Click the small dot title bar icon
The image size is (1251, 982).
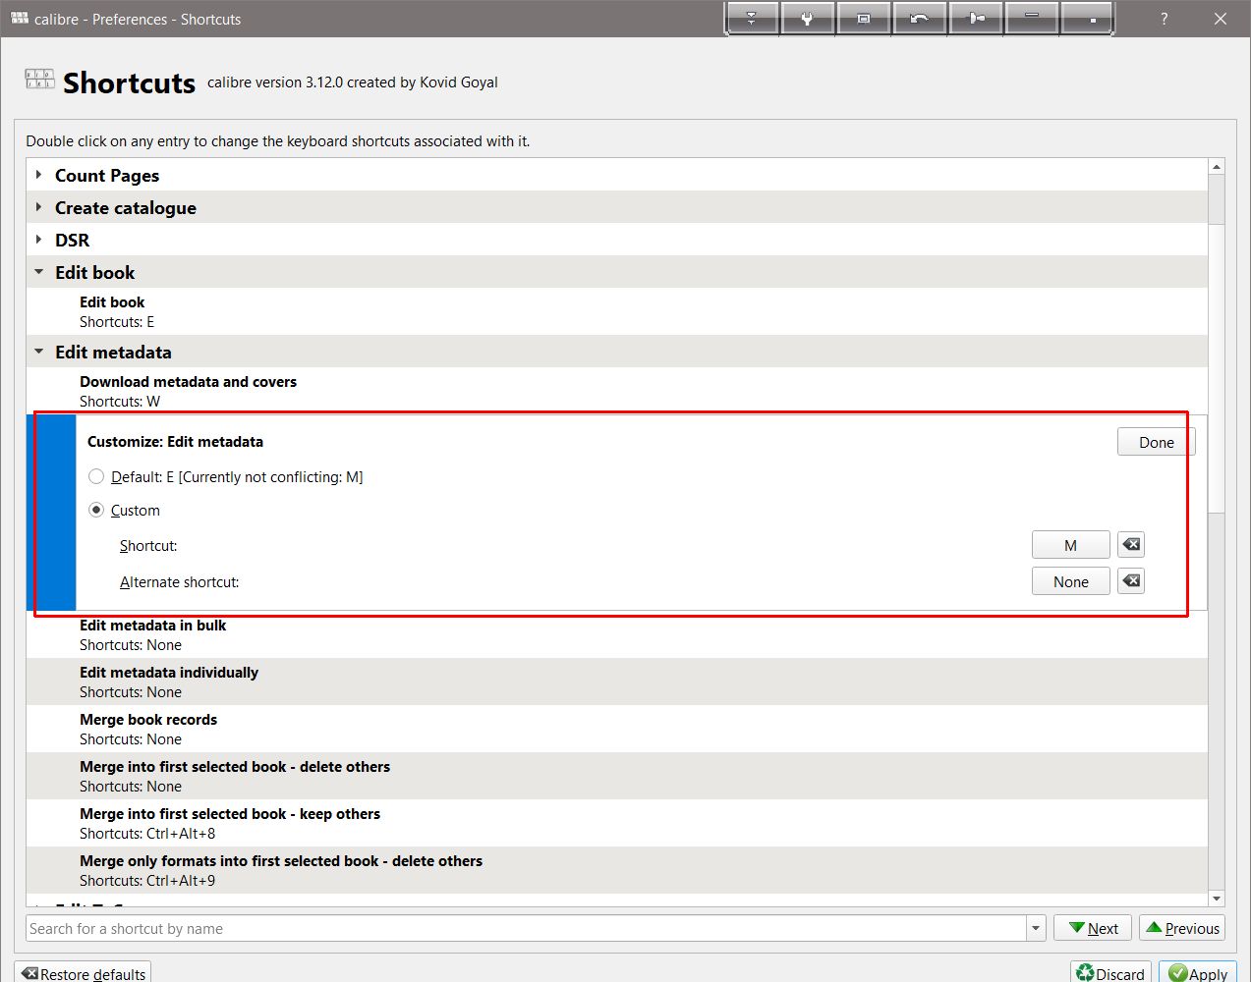[1088, 19]
